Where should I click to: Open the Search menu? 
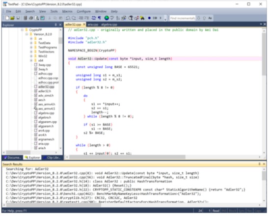pyautogui.click(x=30, y=11)
